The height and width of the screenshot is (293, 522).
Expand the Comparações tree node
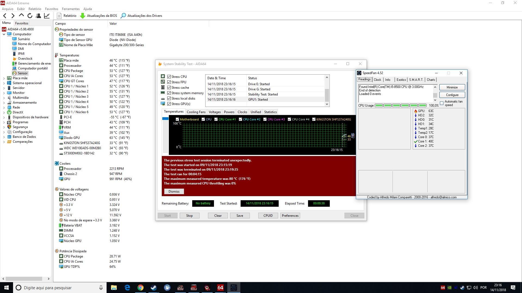tap(4, 142)
